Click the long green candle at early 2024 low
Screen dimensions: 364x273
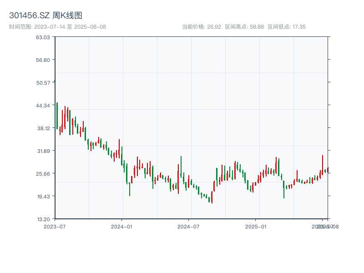click(x=130, y=189)
